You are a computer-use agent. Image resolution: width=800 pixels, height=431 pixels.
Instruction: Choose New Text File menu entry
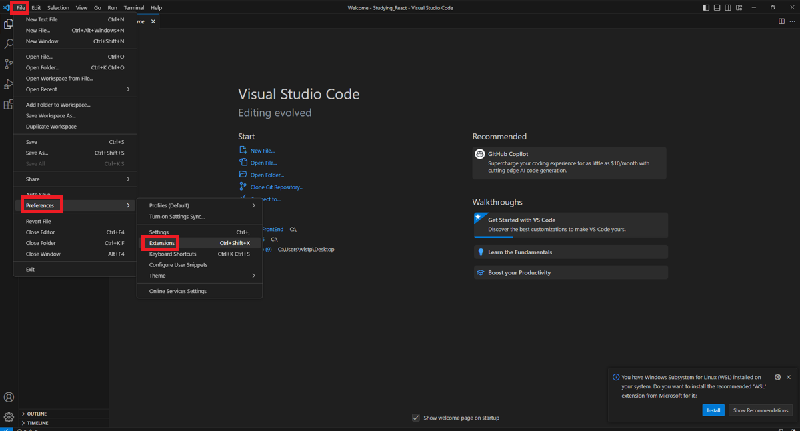(75, 19)
